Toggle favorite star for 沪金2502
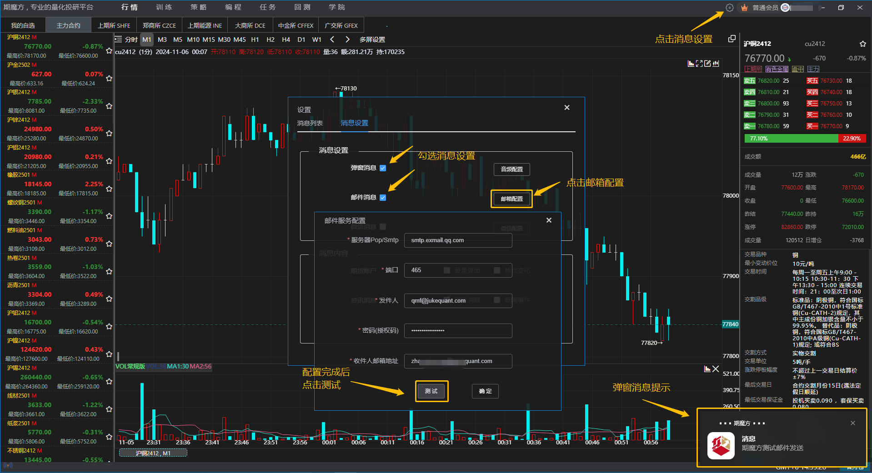Image resolution: width=872 pixels, height=473 pixels. [109, 78]
